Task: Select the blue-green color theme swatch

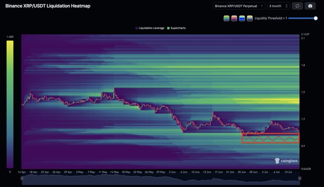Action: click(x=242, y=19)
